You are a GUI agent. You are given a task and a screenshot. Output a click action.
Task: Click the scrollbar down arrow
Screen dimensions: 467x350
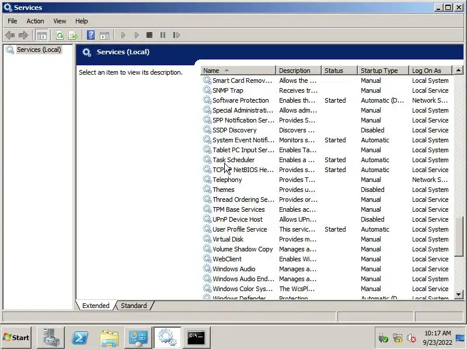click(x=458, y=295)
